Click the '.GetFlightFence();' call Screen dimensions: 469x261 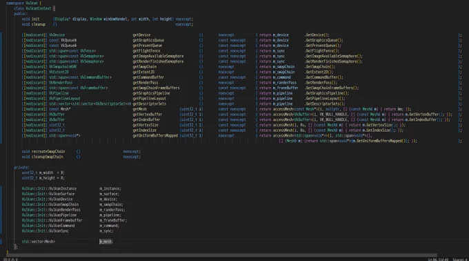[x=322, y=51]
